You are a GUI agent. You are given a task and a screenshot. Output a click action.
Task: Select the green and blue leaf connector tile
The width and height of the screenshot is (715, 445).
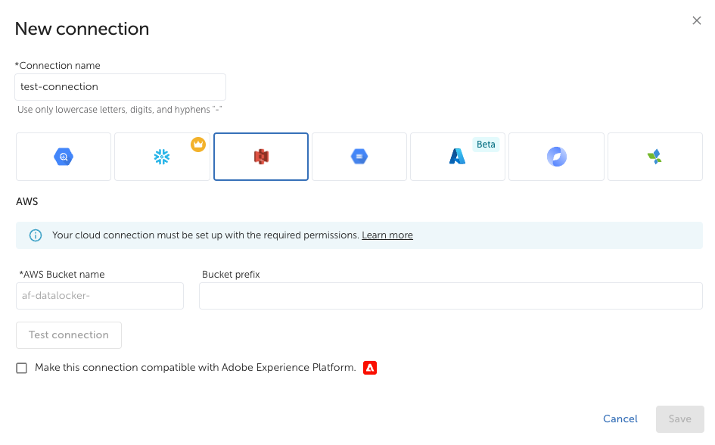[x=654, y=157]
